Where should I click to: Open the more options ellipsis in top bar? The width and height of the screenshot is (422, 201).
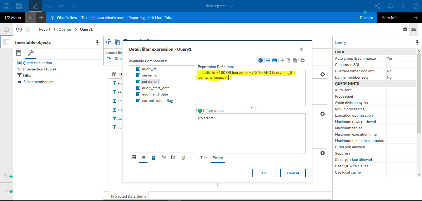[365, 6]
